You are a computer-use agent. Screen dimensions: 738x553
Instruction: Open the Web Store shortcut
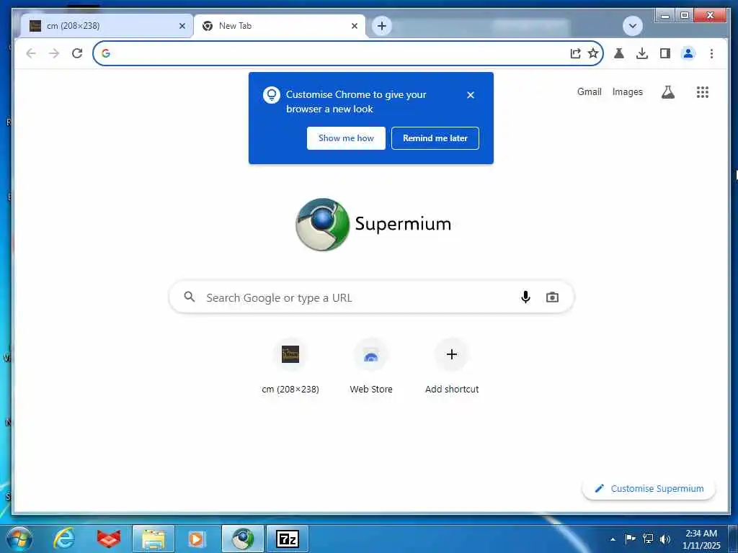click(x=371, y=367)
